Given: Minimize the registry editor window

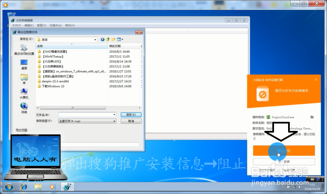Looking at the screenshot, I should click(x=229, y=20).
